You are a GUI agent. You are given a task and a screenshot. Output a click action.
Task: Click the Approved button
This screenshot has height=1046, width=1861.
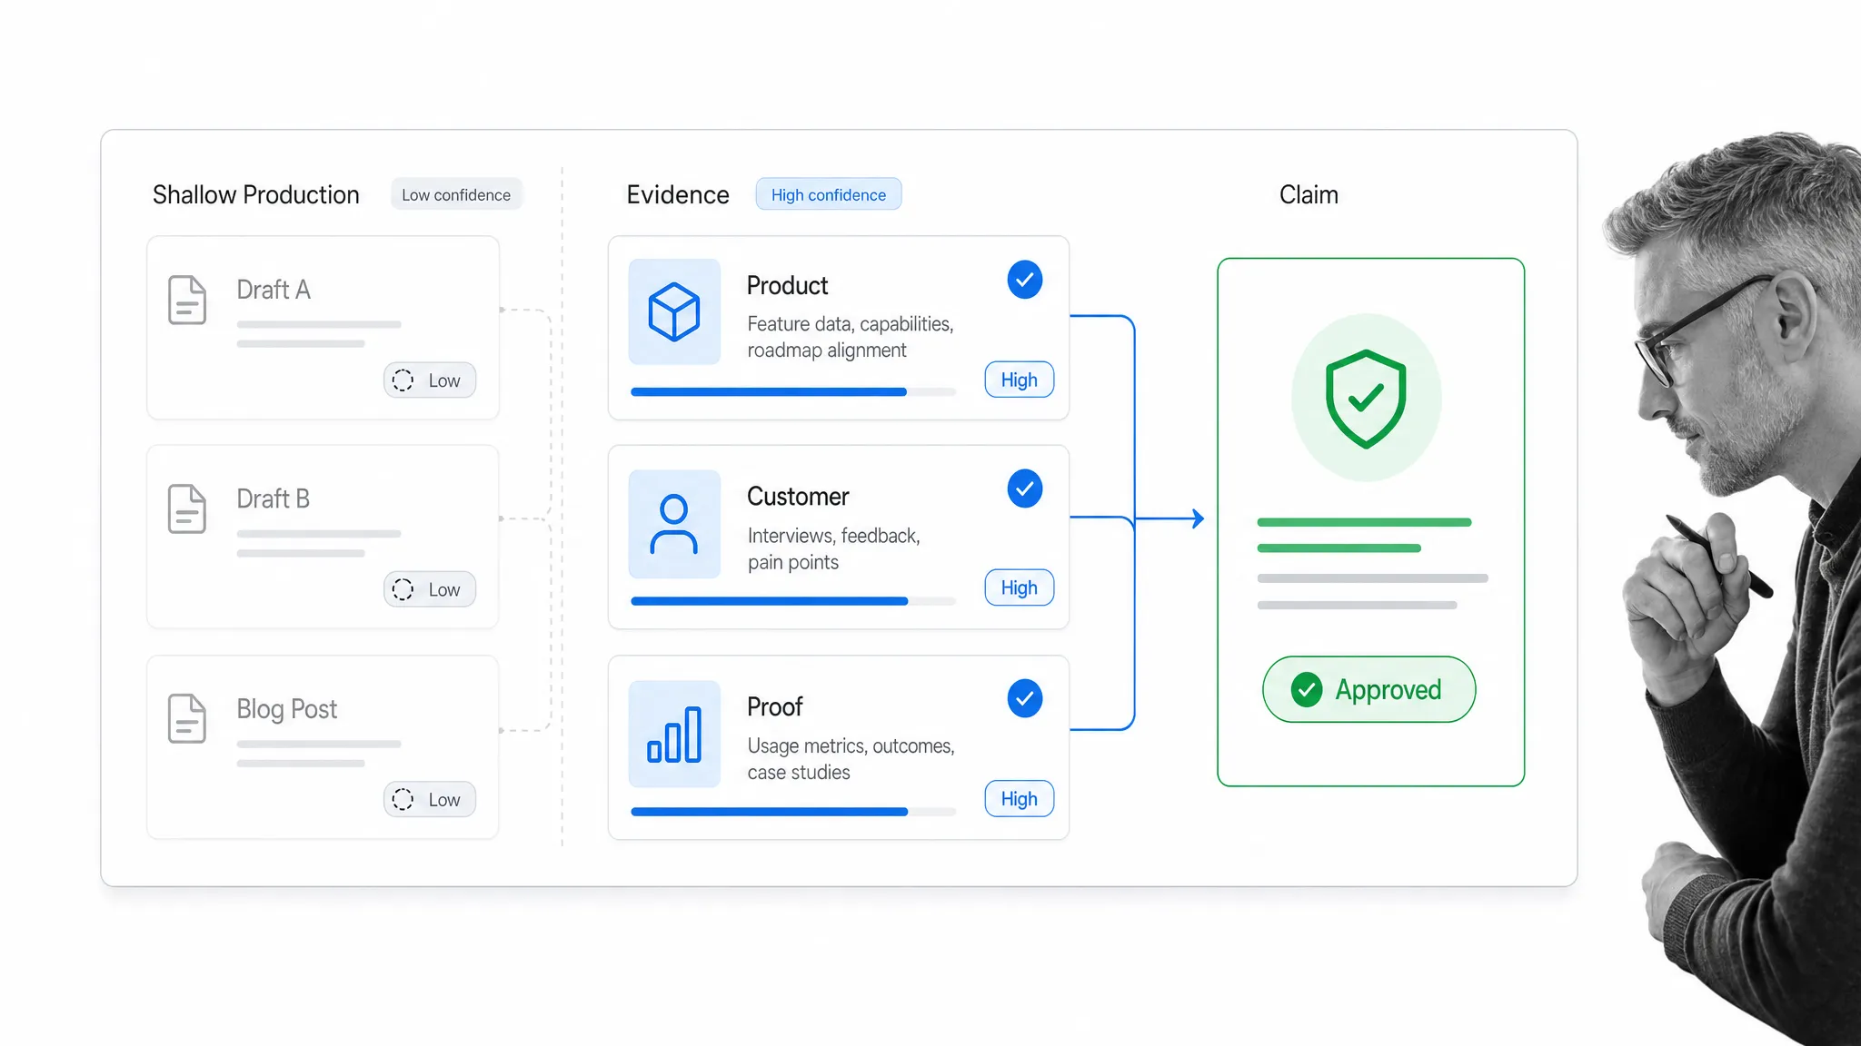click(1368, 689)
